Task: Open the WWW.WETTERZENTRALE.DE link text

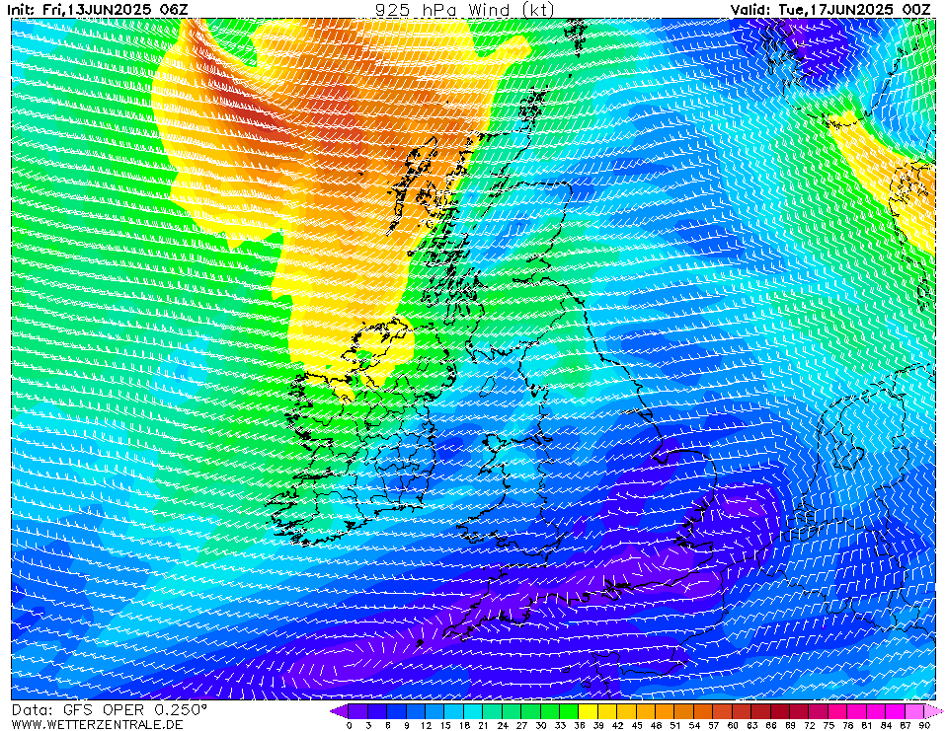Action: click(97, 724)
